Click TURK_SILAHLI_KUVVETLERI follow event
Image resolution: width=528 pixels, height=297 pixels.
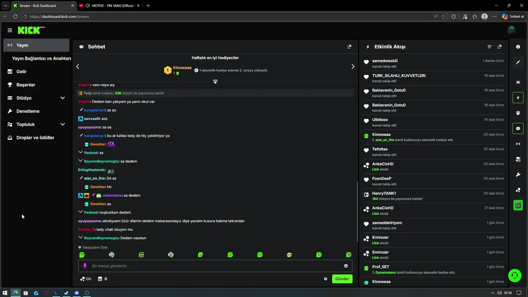pyautogui.click(x=434, y=78)
